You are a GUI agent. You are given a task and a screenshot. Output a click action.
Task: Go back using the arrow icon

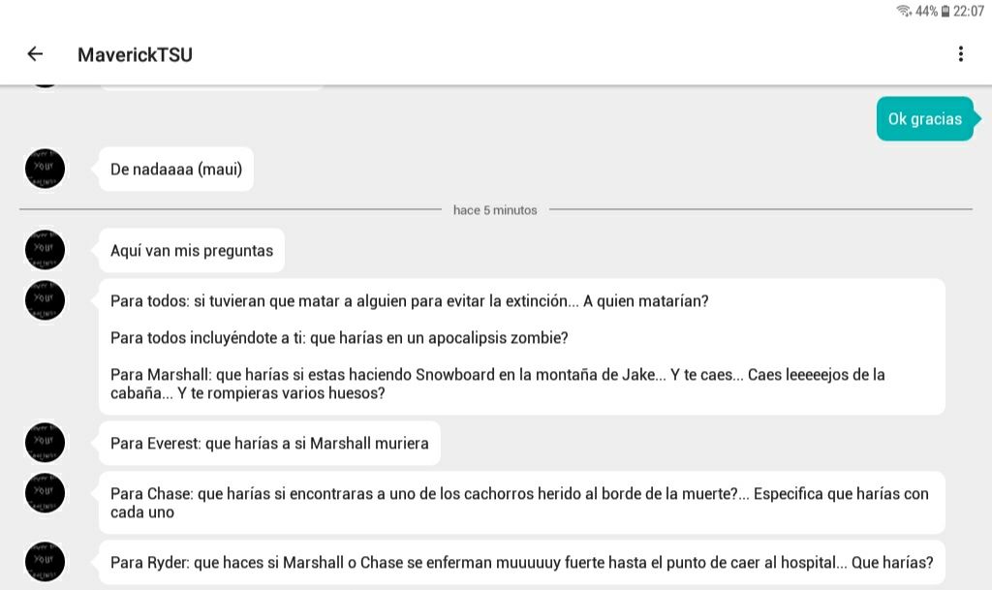[35, 54]
